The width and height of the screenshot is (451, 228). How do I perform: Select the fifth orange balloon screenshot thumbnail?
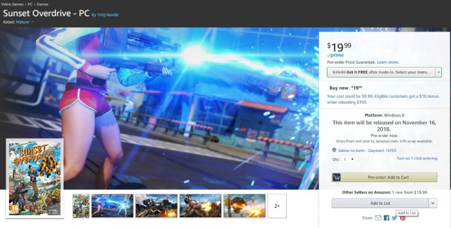(245, 206)
